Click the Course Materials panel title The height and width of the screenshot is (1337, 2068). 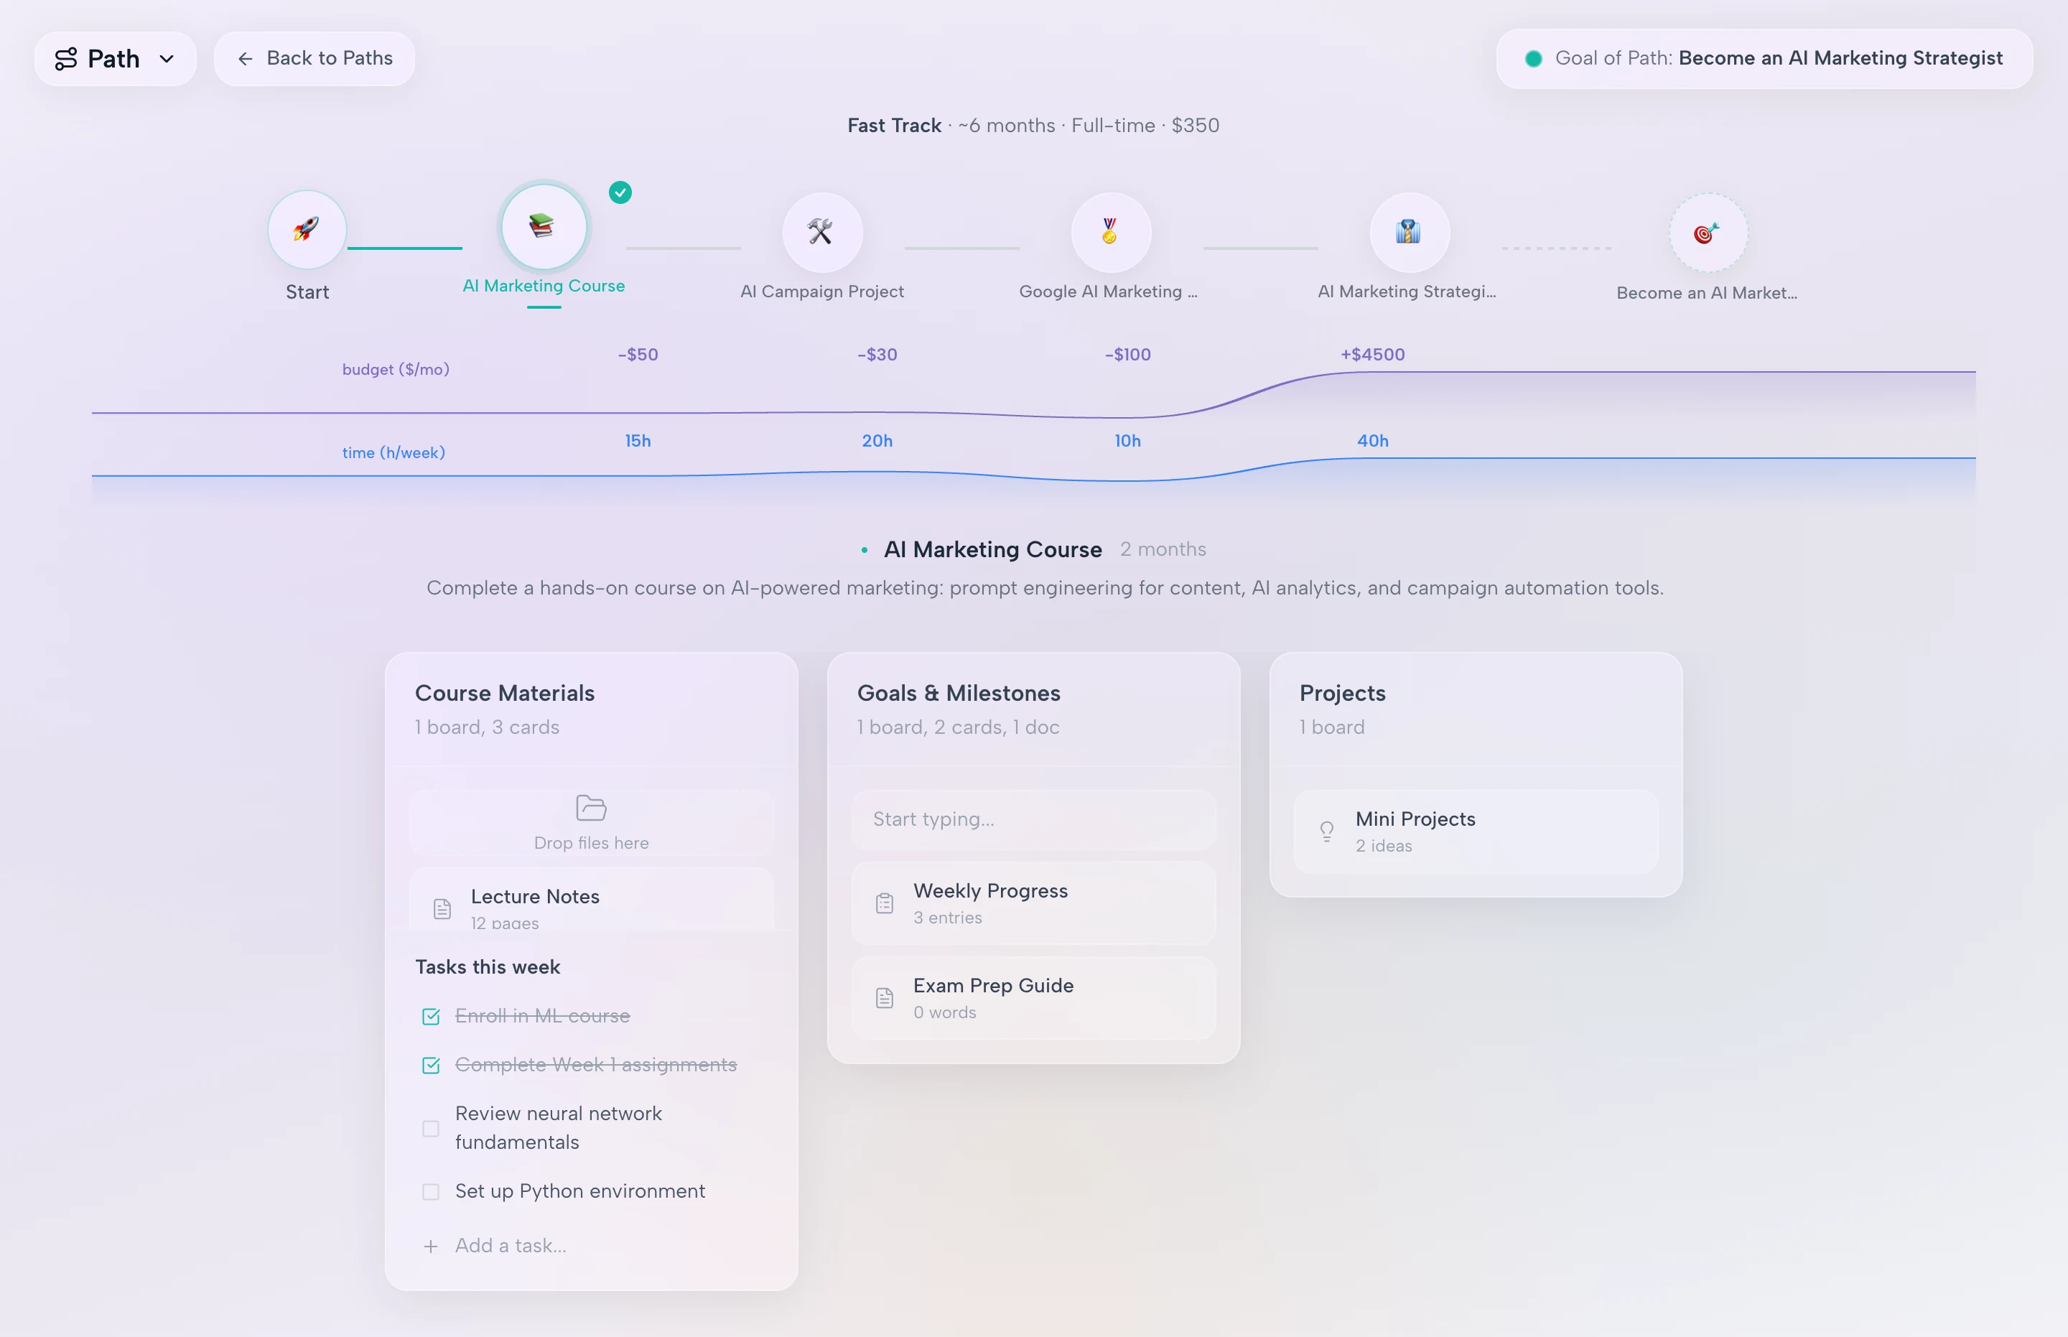pos(504,693)
